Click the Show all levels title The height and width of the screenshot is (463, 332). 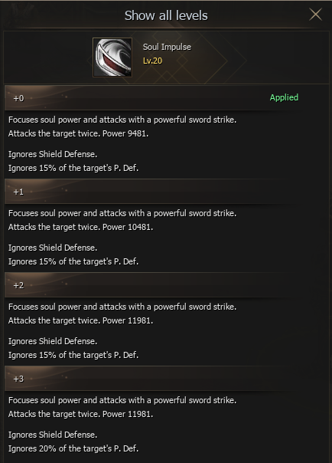tap(166, 15)
